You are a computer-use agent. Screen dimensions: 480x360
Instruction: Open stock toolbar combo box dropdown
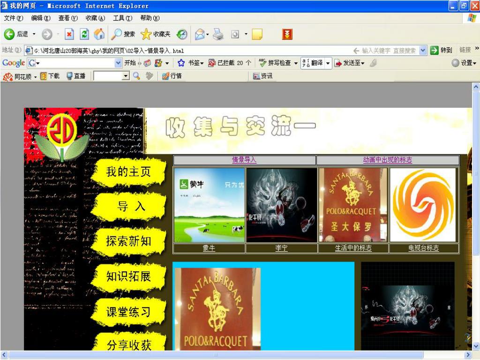[x=126, y=76]
